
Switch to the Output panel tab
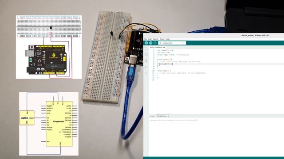coord(152,116)
